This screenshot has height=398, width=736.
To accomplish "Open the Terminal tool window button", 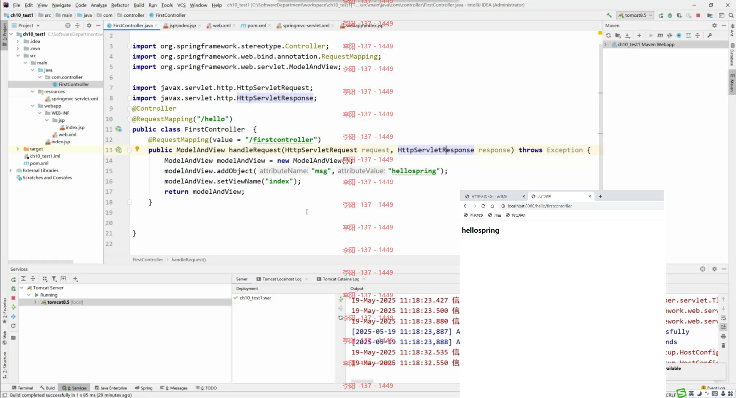I will [x=22, y=388].
